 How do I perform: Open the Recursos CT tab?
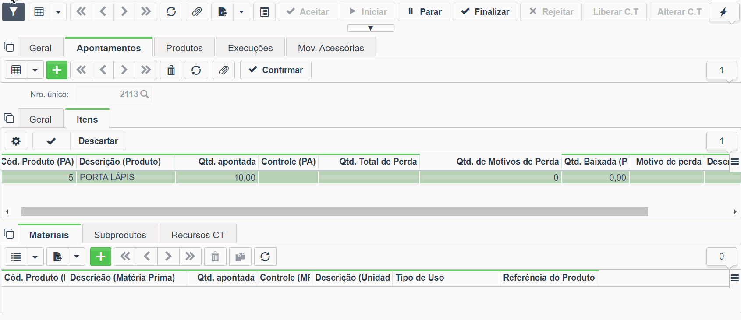coord(198,235)
